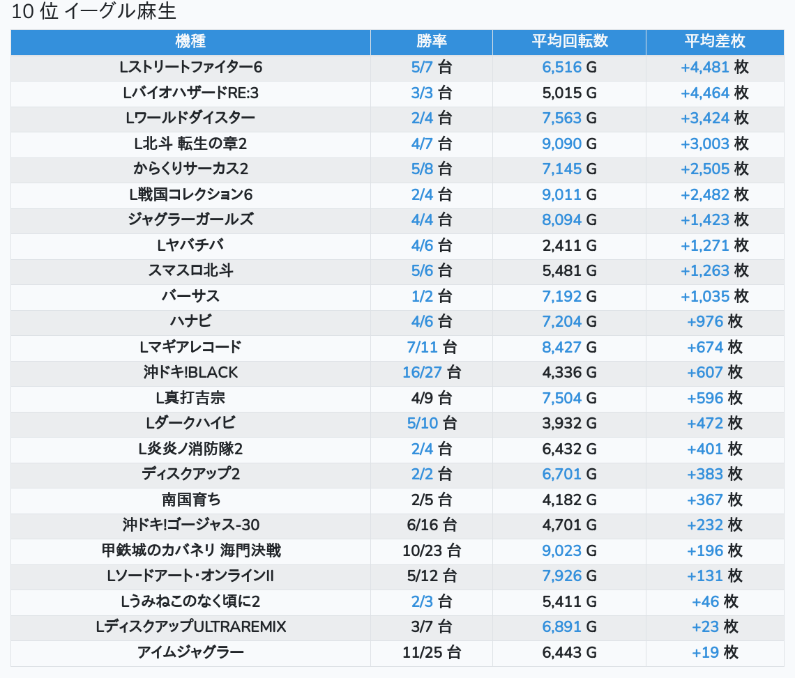795x678 pixels.
Task: Click the ハナビ row name
Action: [x=190, y=321]
